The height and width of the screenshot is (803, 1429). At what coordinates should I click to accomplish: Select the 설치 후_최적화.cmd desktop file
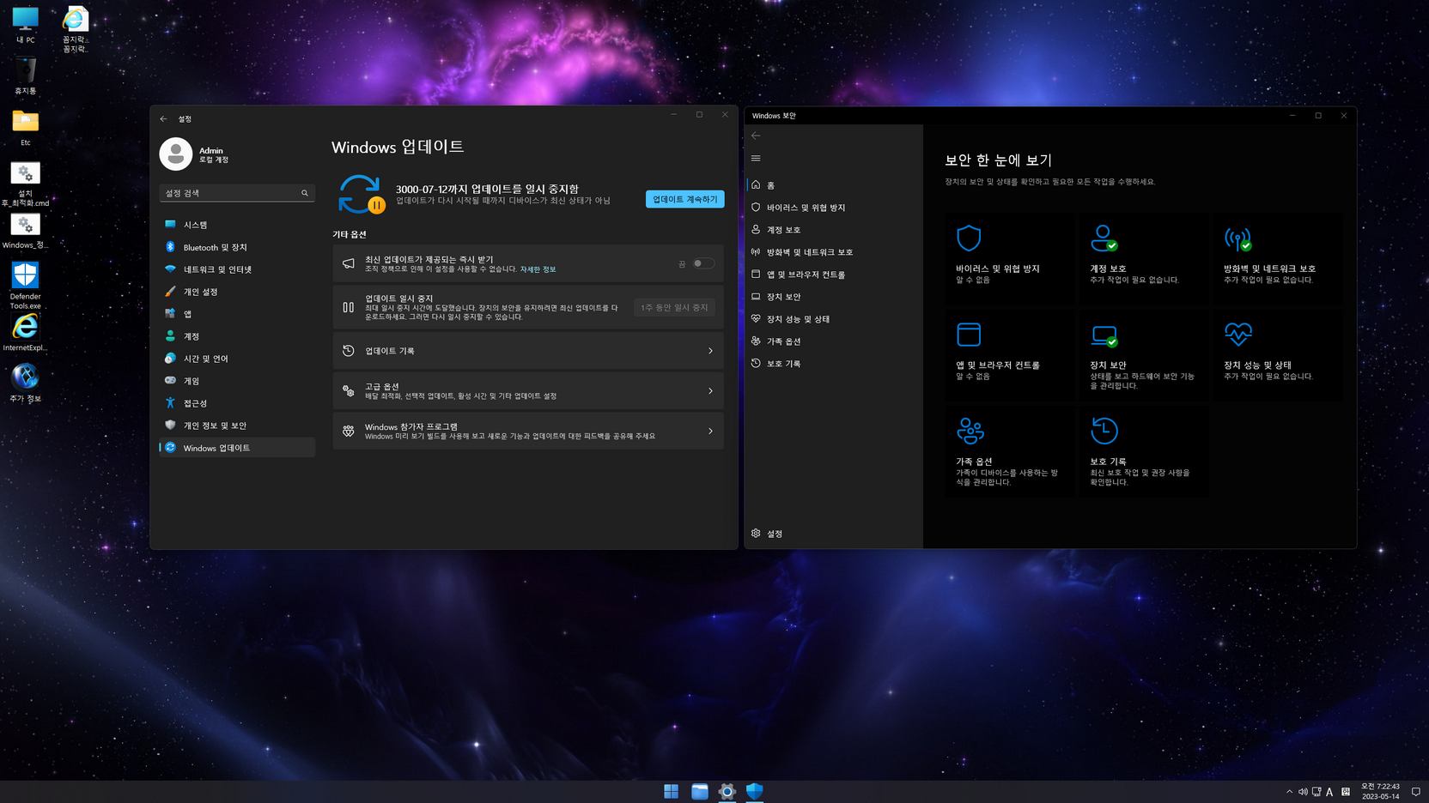pyautogui.click(x=25, y=184)
